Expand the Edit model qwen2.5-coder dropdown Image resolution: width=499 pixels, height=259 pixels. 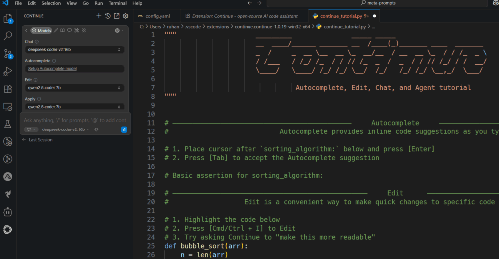[74, 88]
